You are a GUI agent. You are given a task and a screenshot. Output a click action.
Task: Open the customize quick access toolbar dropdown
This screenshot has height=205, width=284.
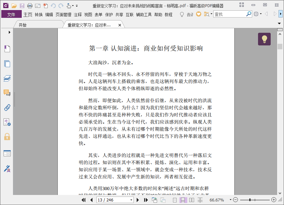point(77,6)
